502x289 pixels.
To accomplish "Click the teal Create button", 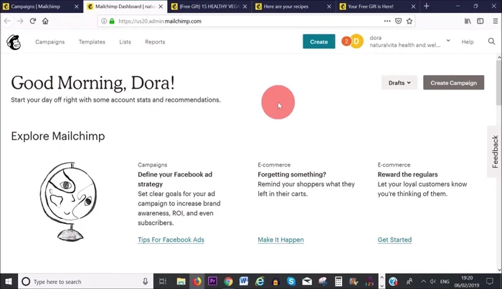I will [318, 41].
